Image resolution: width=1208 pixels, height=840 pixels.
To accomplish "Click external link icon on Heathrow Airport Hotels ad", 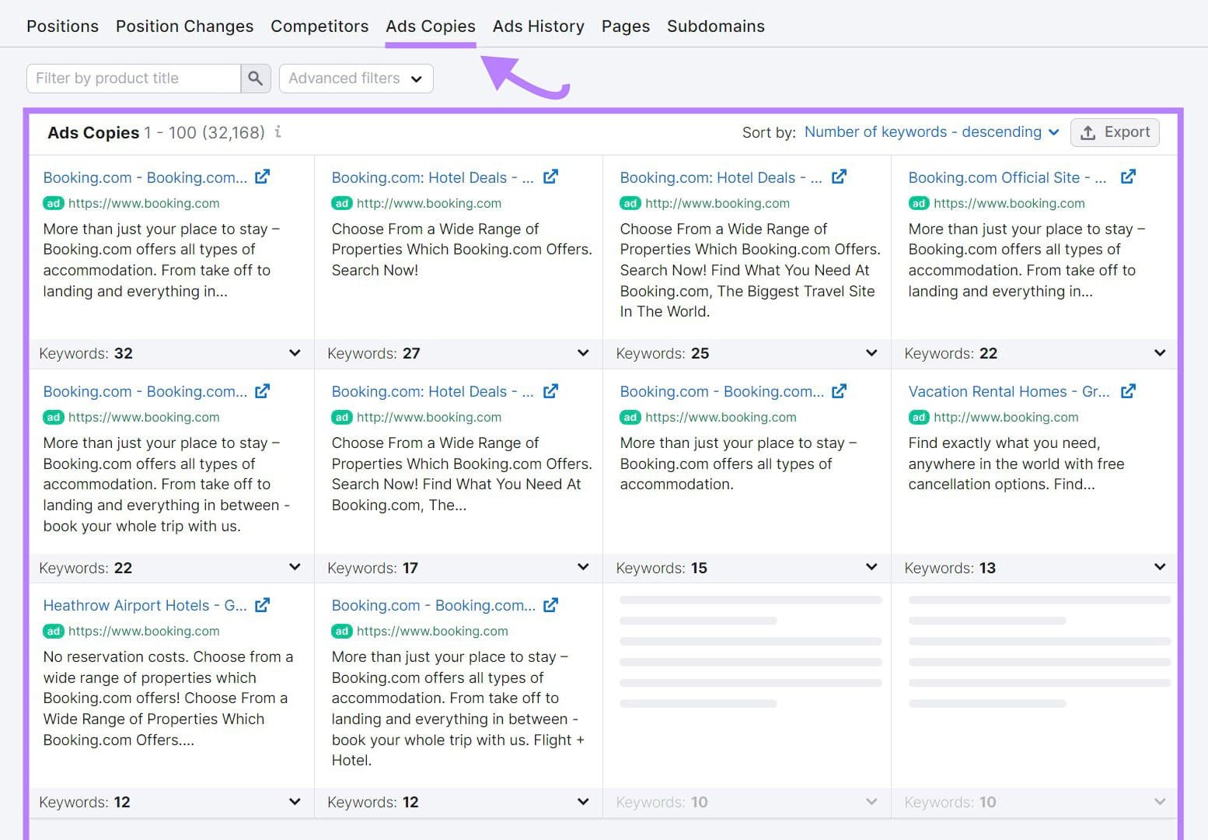I will coord(262,604).
